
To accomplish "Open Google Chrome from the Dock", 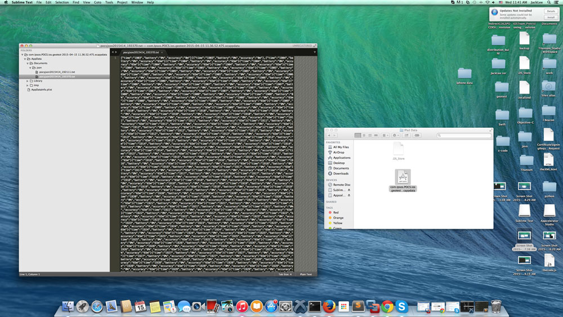I will tap(387, 307).
